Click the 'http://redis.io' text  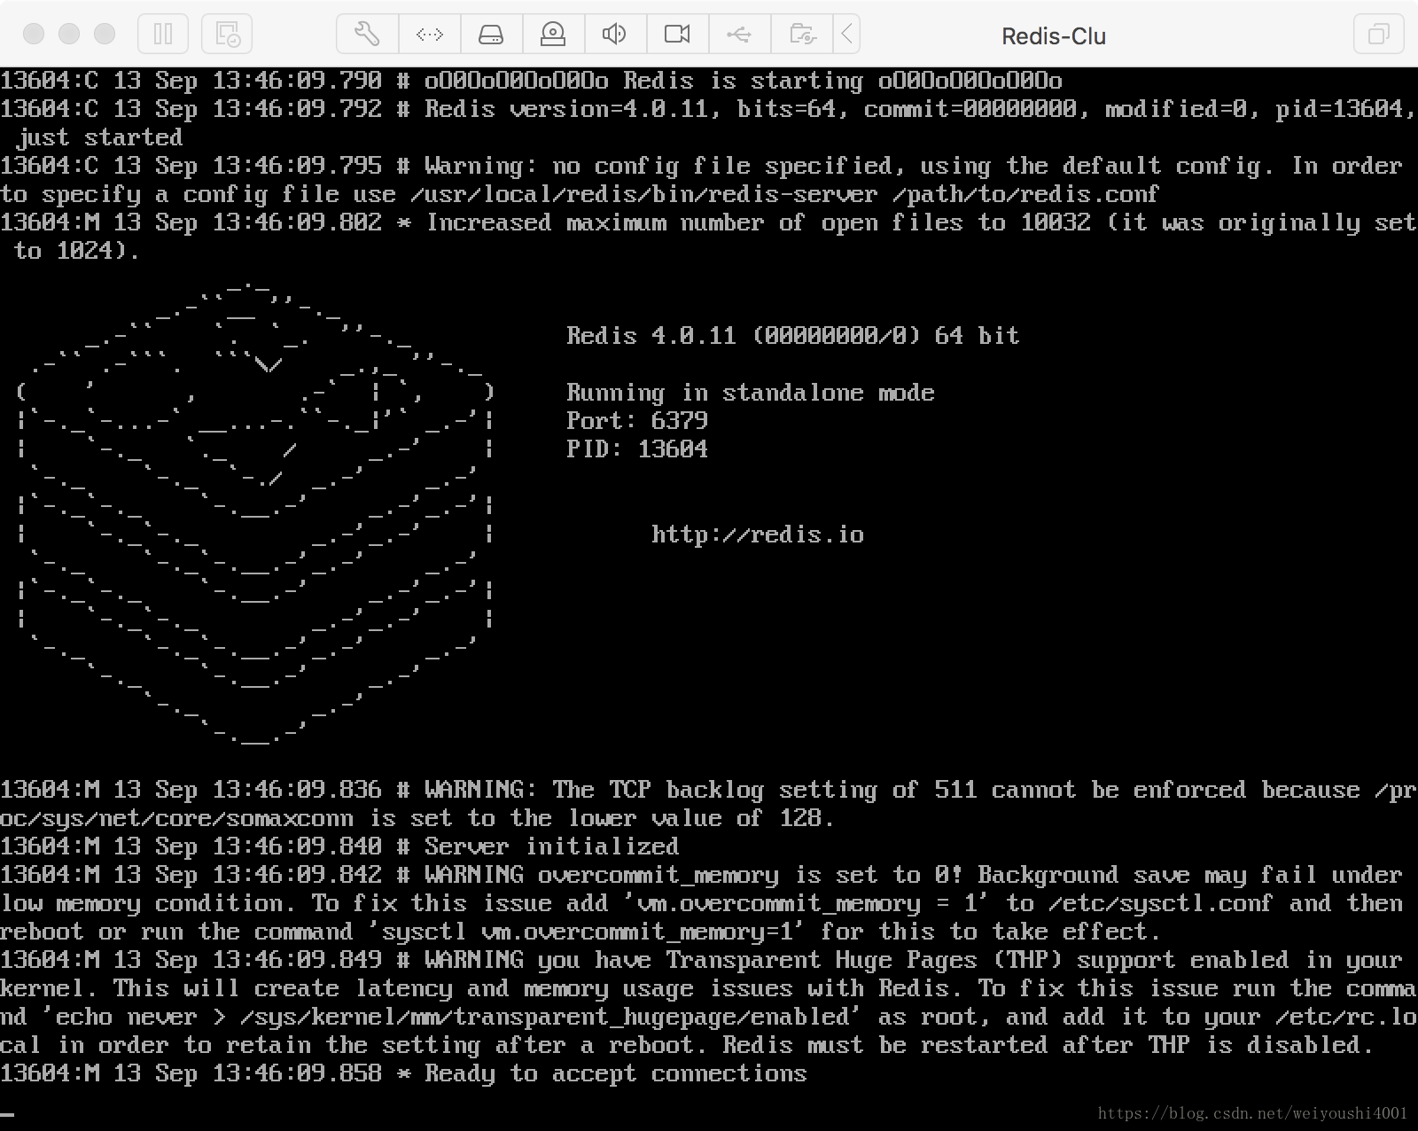pyautogui.click(x=758, y=534)
